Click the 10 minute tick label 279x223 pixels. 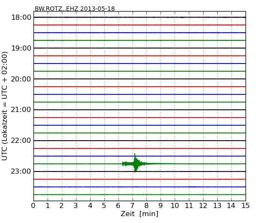[x=175, y=205]
